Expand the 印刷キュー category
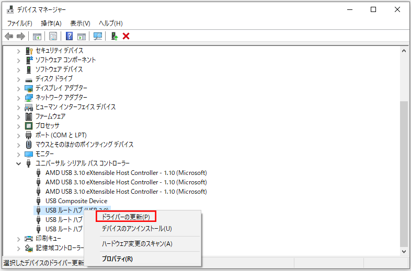 (19, 239)
